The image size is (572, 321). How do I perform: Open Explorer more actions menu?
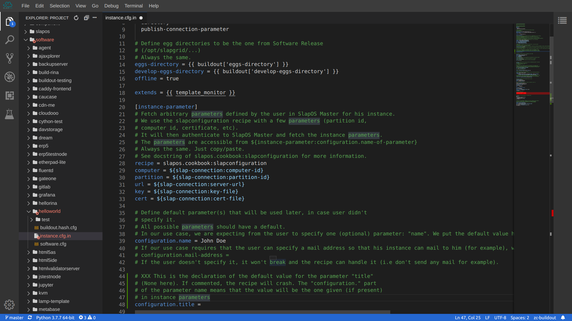pos(95,18)
